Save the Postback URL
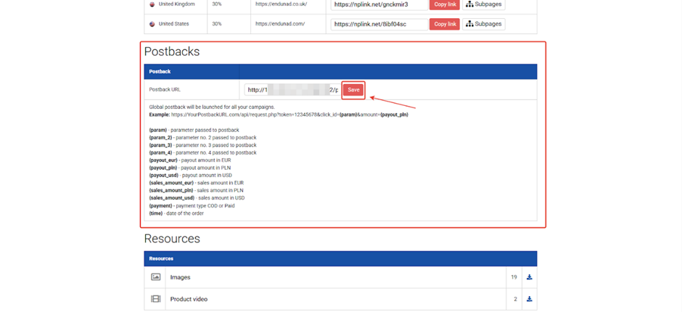The width and height of the screenshot is (682, 312). 353,90
